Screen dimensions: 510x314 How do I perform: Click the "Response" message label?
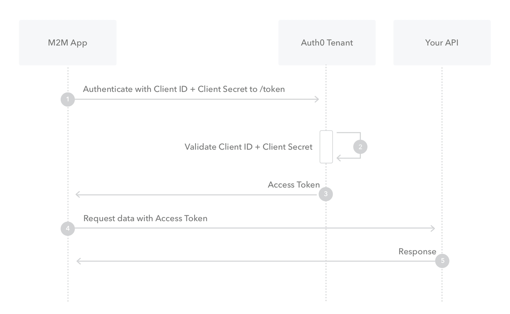coord(417,252)
